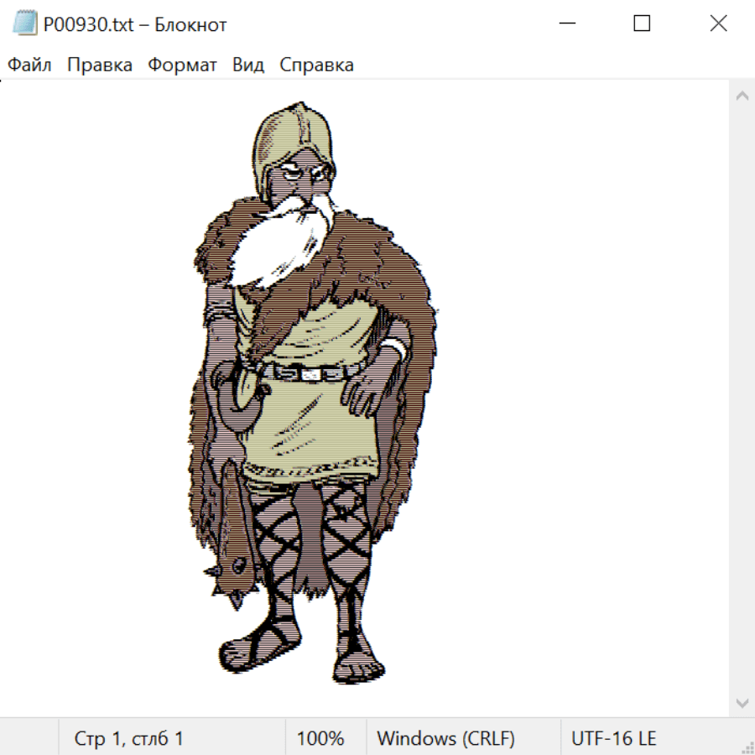This screenshot has width=755, height=755.
Task: Click the 100% zoom level in status bar
Action: (x=320, y=739)
